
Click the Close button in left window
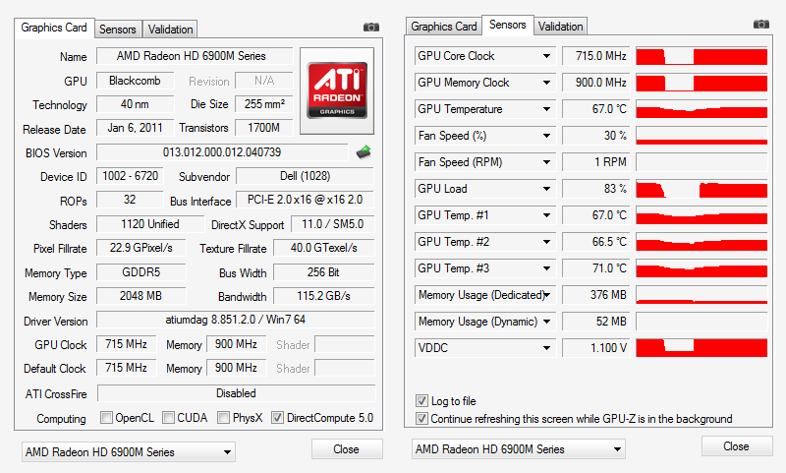[347, 449]
